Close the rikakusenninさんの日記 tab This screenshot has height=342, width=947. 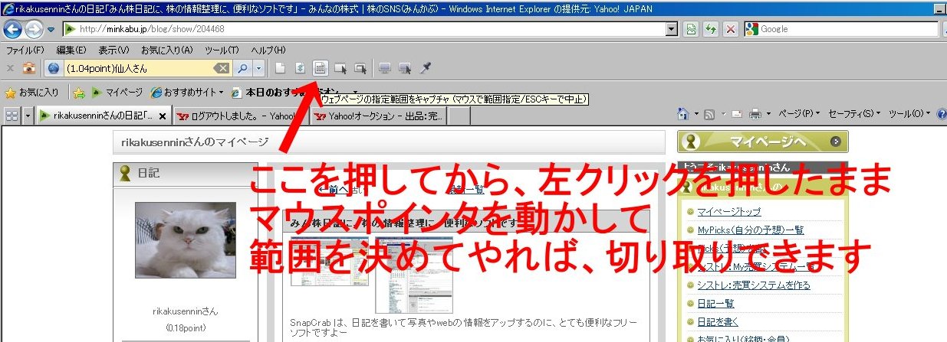click(x=163, y=116)
